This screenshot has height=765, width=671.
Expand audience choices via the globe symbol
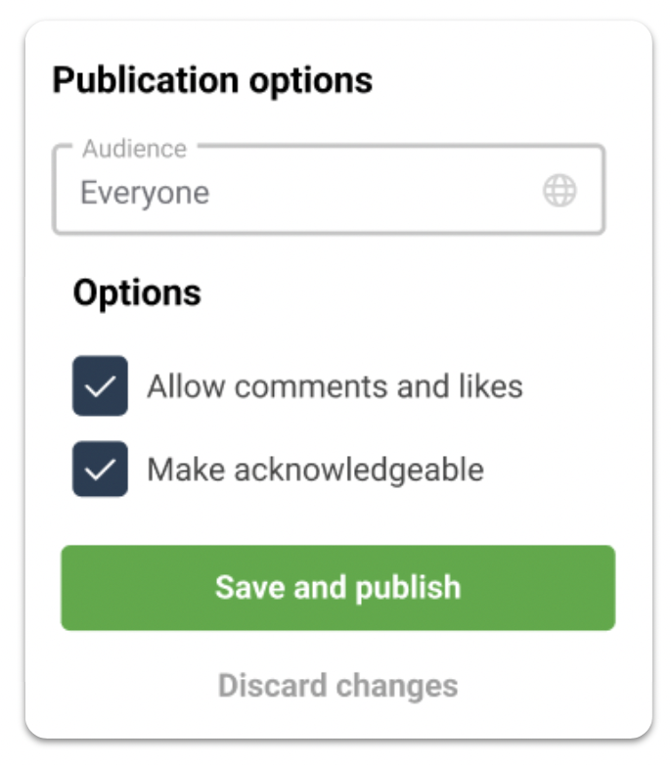point(559,191)
